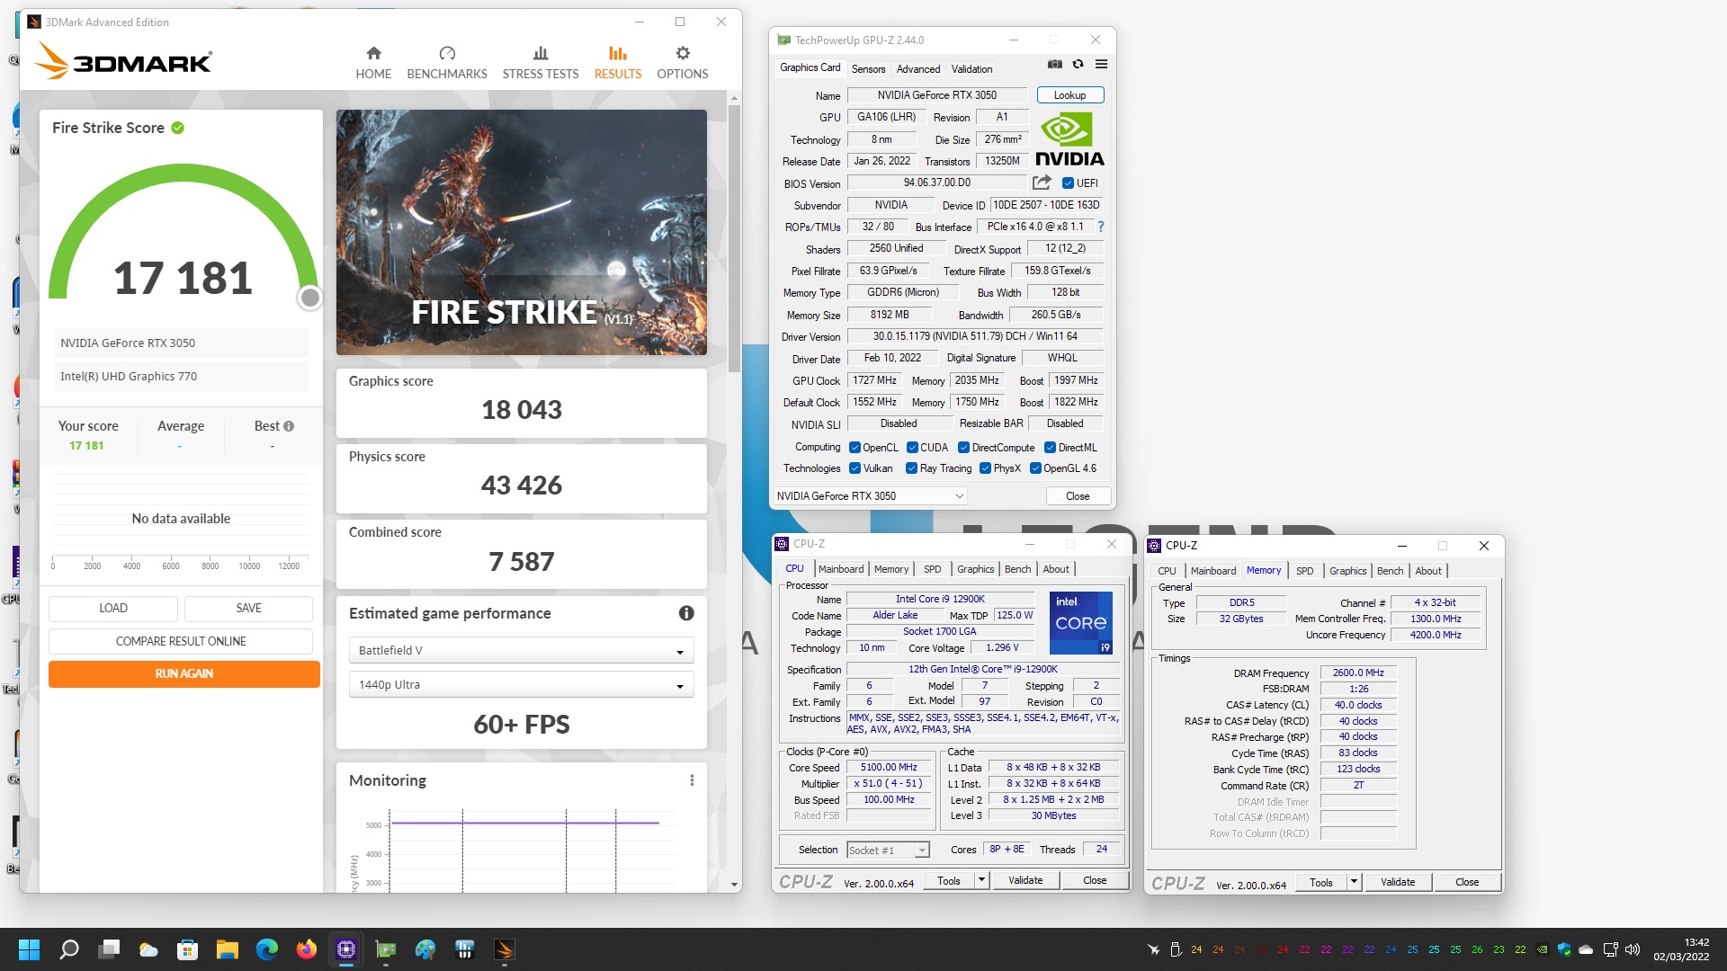Screen dimensions: 1727x971
Task: Switch to CPU-Z via its taskbar icon
Action: [x=346, y=949]
